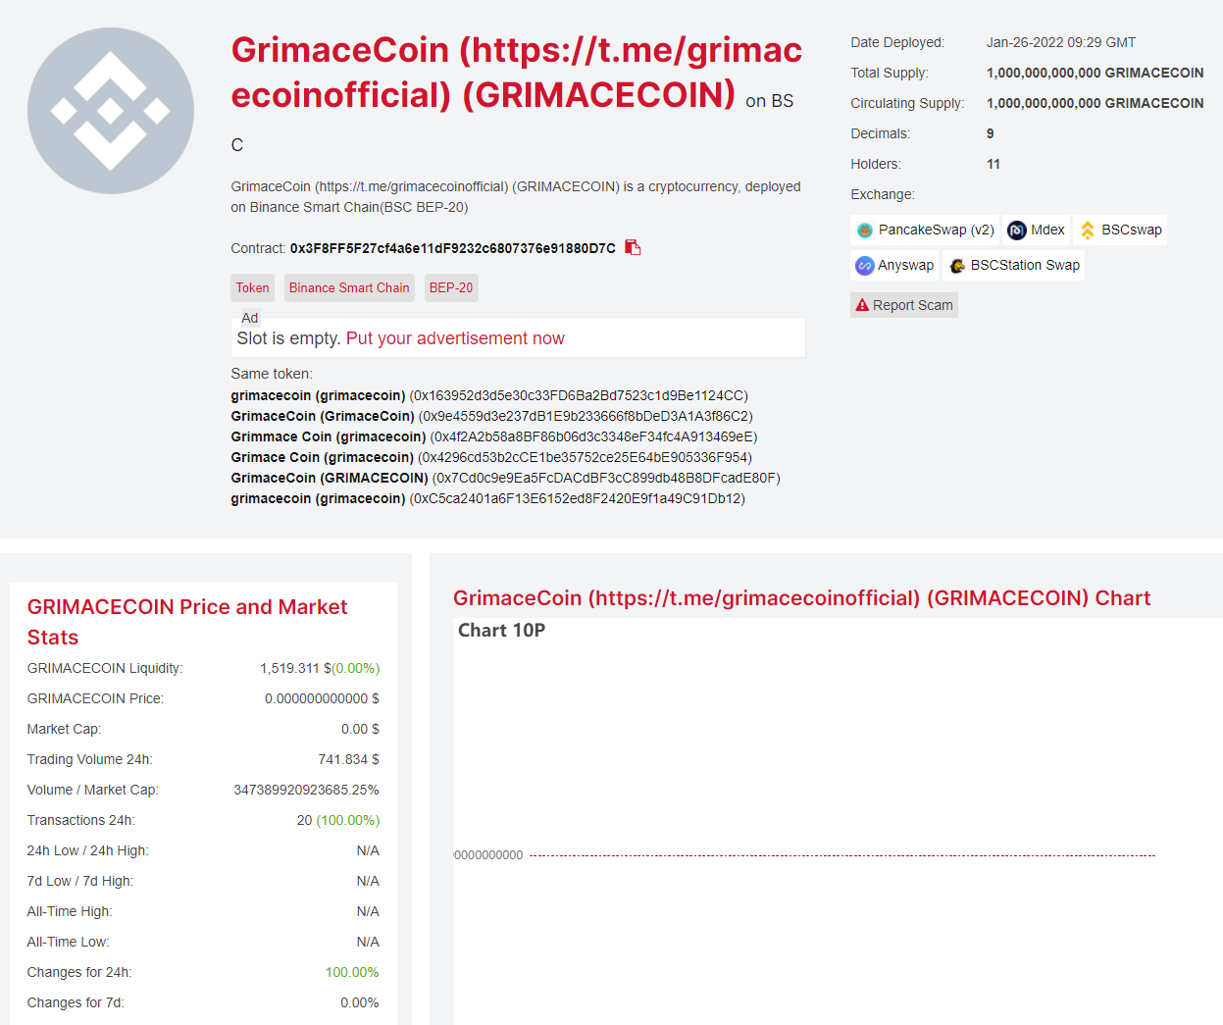Click the All-Time High N/A value

pos(368,911)
